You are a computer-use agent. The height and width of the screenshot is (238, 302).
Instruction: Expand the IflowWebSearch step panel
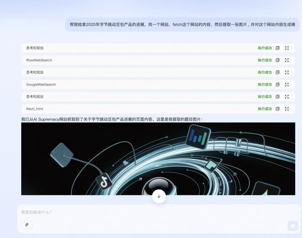pyautogui.click(x=287, y=60)
